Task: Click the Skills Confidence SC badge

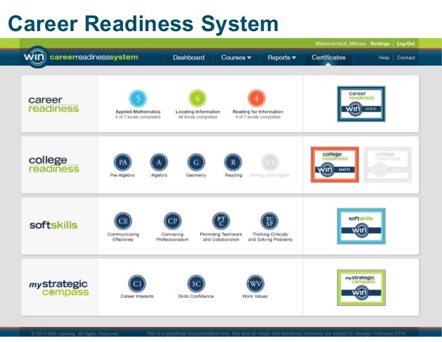Action: [196, 284]
